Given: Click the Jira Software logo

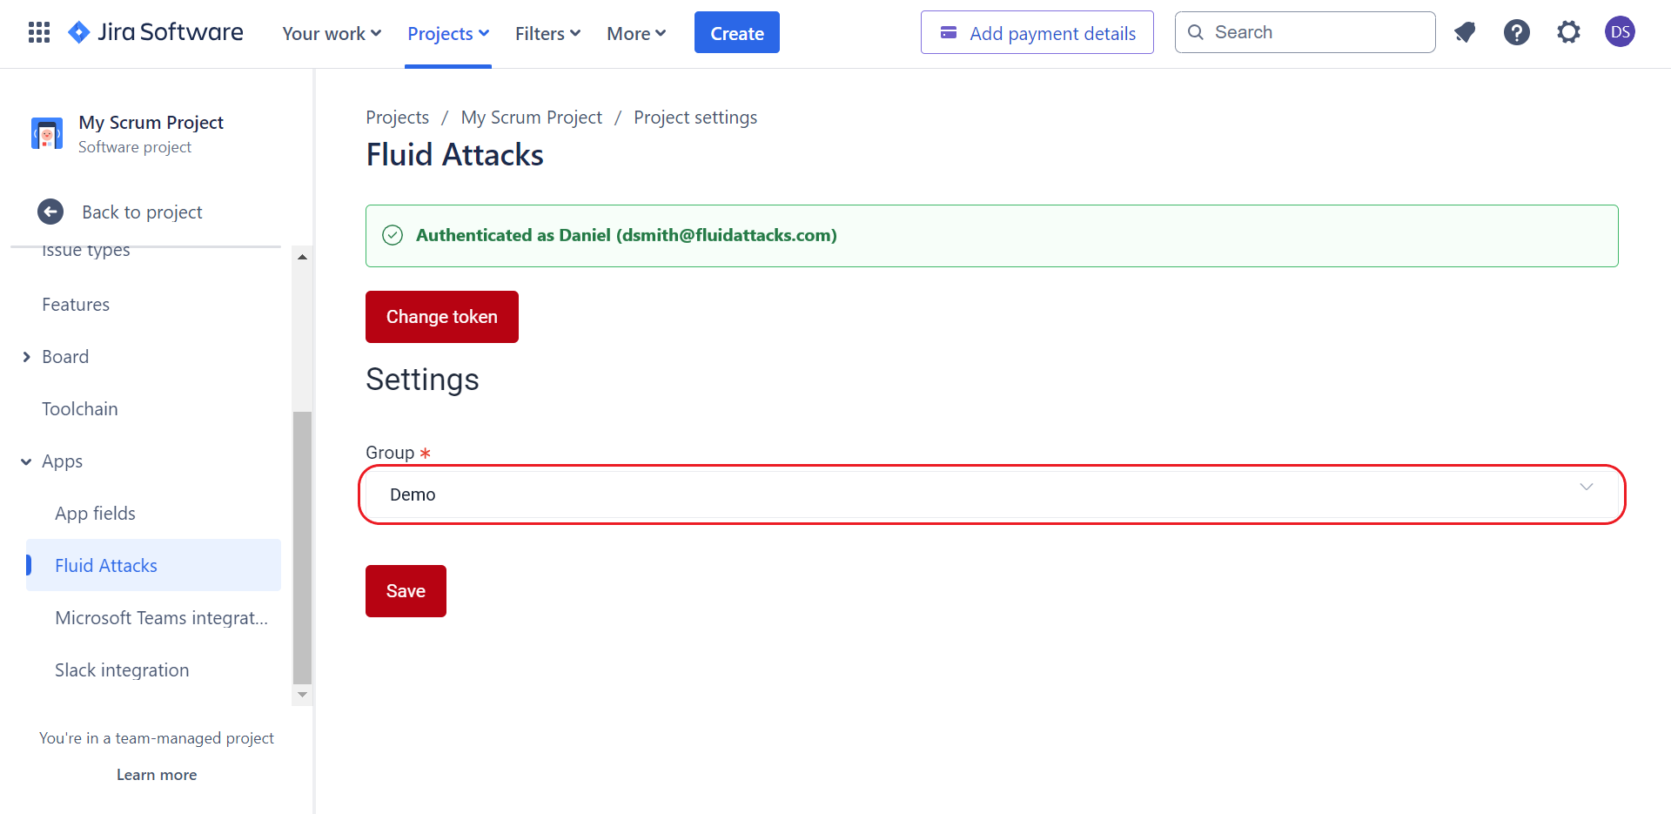Looking at the screenshot, I should click(155, 32).
